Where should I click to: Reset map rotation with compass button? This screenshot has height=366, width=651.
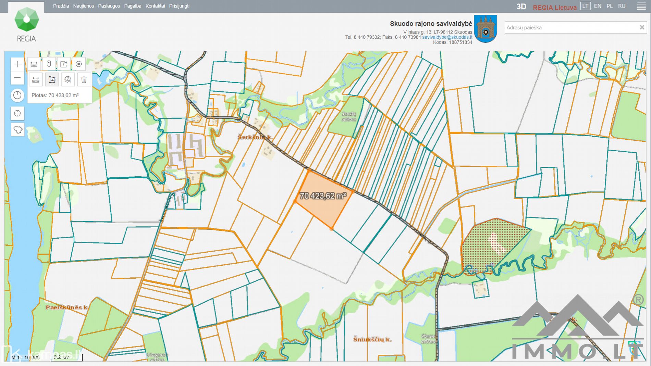(x=17, y=95)
